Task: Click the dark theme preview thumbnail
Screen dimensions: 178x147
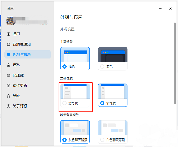Action: coord(113,55)
